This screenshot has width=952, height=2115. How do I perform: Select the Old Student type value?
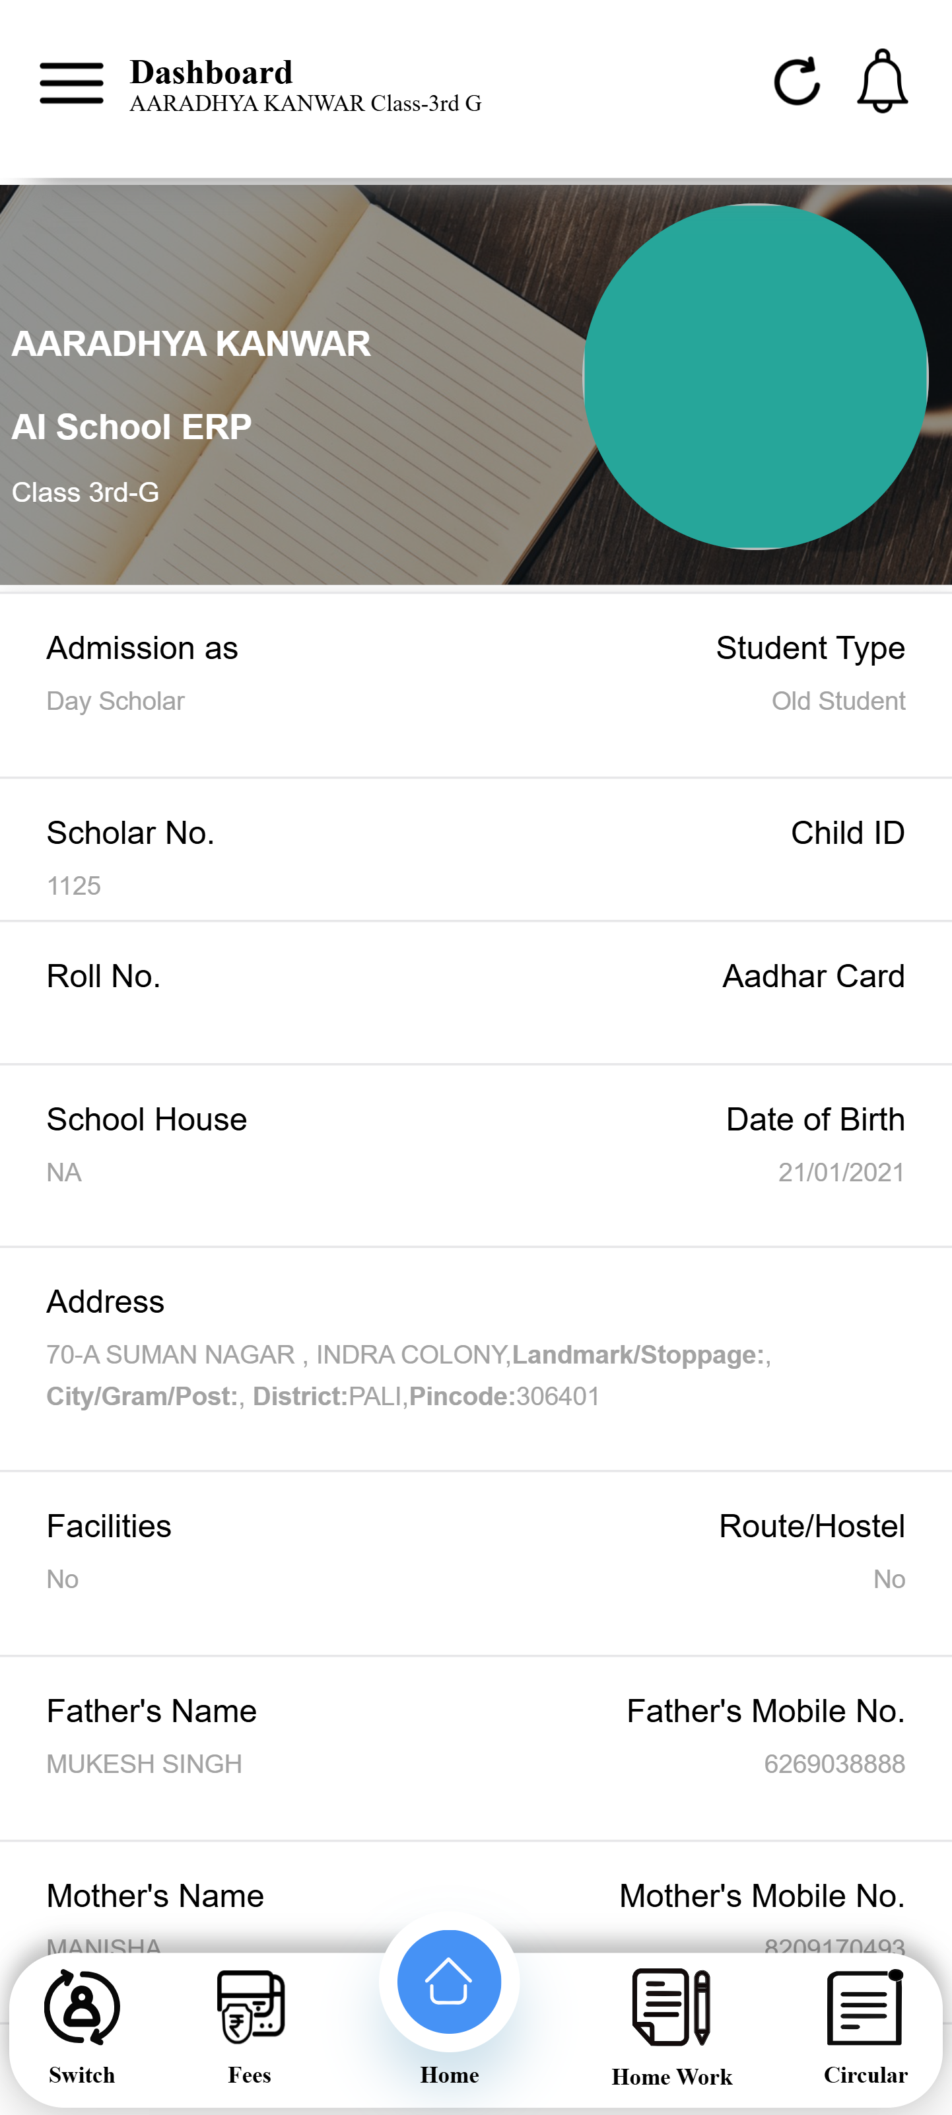(838, 701)
